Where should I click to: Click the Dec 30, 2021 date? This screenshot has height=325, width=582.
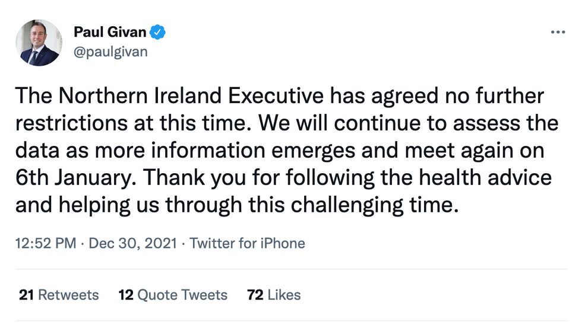point(134,243)
